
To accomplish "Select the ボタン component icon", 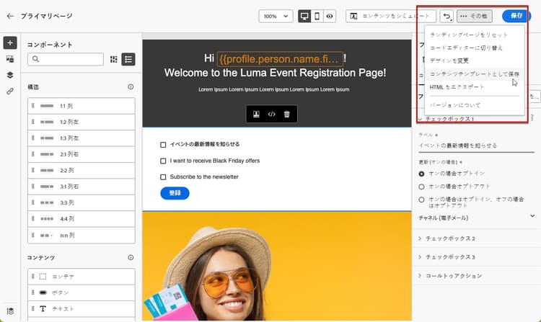I will coord(43,292).
